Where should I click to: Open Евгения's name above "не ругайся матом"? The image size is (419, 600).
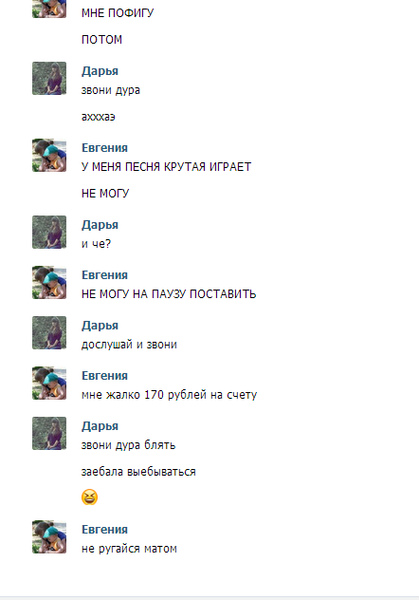click(104, 529)
